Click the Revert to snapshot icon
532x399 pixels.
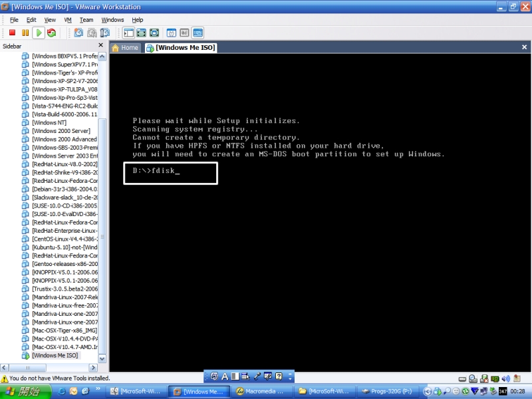tap(92, 33)
